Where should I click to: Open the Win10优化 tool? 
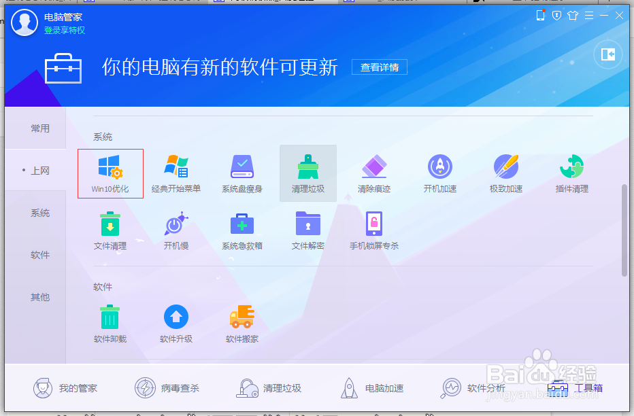click(110, 173)
